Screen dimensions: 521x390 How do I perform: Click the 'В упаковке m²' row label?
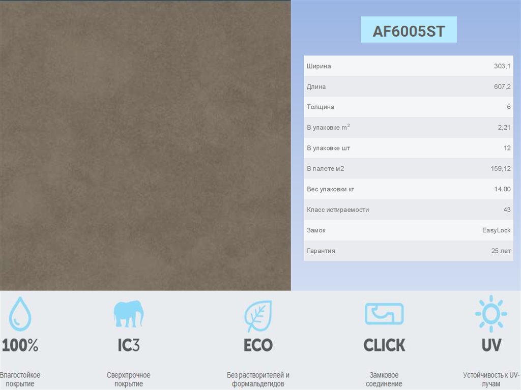[328, 127]
